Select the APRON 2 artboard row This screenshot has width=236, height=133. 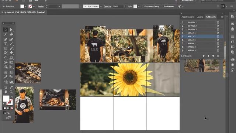[x=202, y=47]
